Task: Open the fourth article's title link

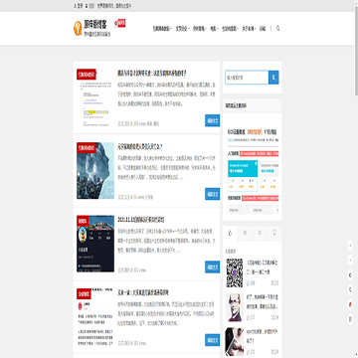Action: coord(143,293)
